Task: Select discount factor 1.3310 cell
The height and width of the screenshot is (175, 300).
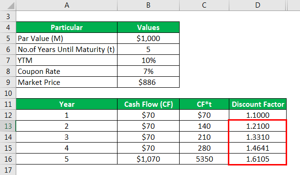Action: pyautogui.click(x=257, y=137)
